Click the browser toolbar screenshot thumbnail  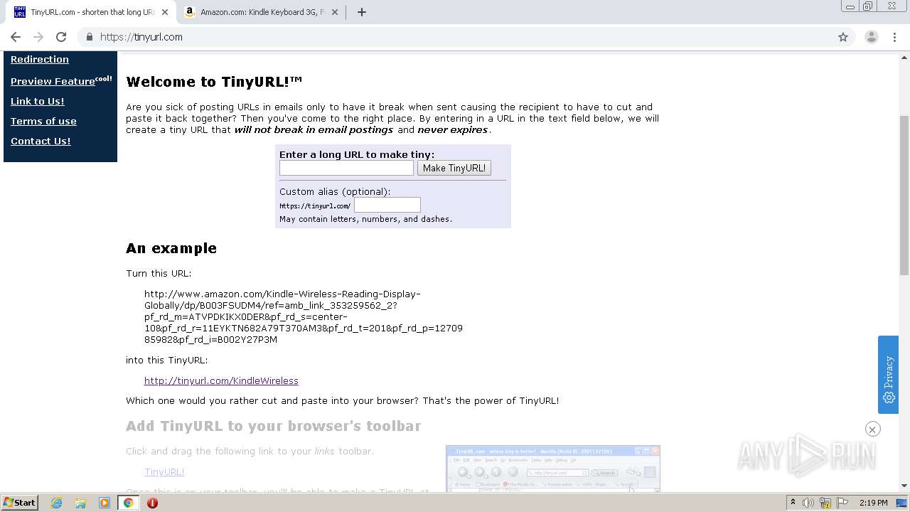[553, 469]
